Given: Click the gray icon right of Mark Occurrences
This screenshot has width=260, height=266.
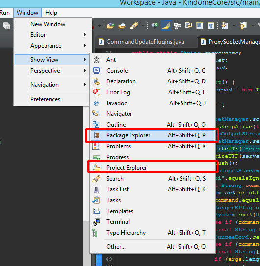Looking at the screenshot, I should click(x=177, y=26).
